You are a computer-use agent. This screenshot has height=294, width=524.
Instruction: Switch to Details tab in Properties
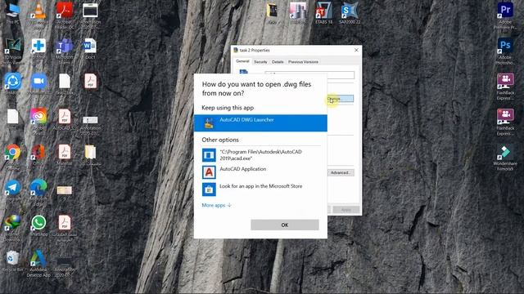pos(278,62)
